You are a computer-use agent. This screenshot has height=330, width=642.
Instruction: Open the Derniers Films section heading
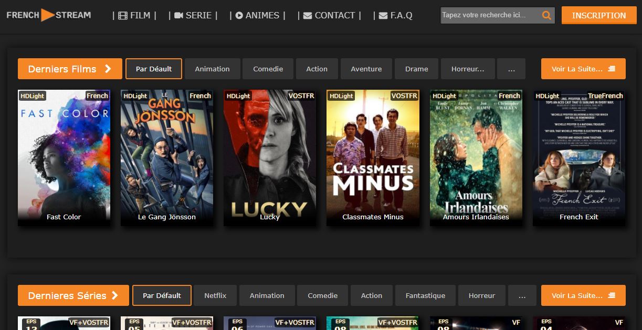[x=70, y=69]
